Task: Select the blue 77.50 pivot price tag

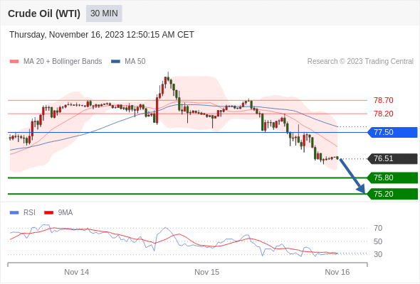Action: 392,132
